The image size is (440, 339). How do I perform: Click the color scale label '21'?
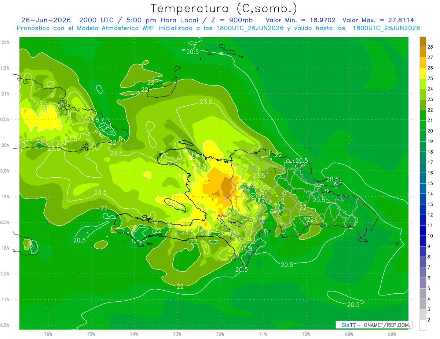[x=430, y=120]
